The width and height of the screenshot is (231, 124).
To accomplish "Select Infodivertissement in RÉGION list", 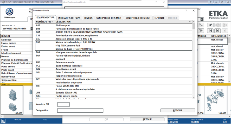I will (16, 53).
